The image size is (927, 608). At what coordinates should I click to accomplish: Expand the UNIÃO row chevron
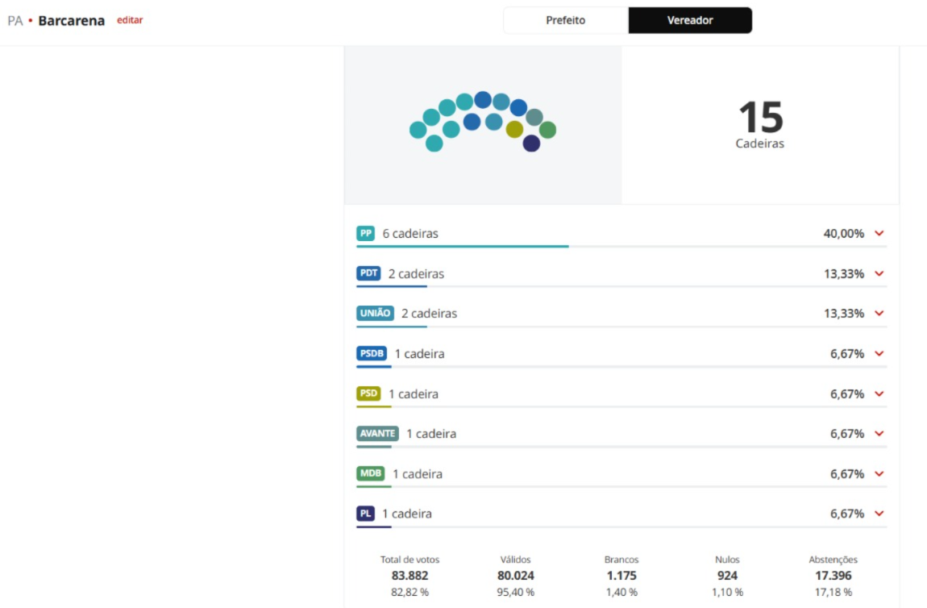(879, 313)
